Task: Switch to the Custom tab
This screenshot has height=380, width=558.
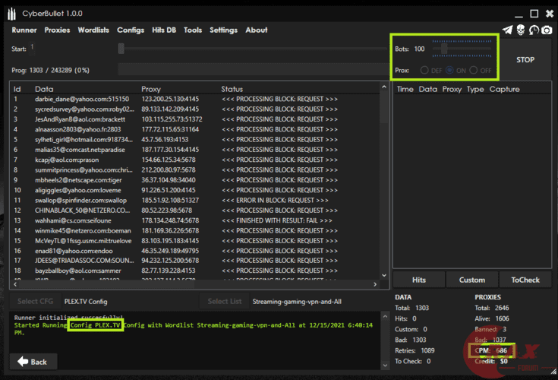Action: click(471, 280)
